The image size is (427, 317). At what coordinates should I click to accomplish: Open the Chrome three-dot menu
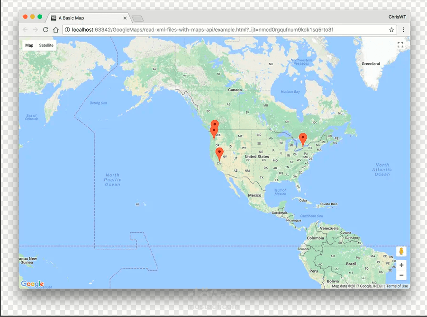point(403,30)
